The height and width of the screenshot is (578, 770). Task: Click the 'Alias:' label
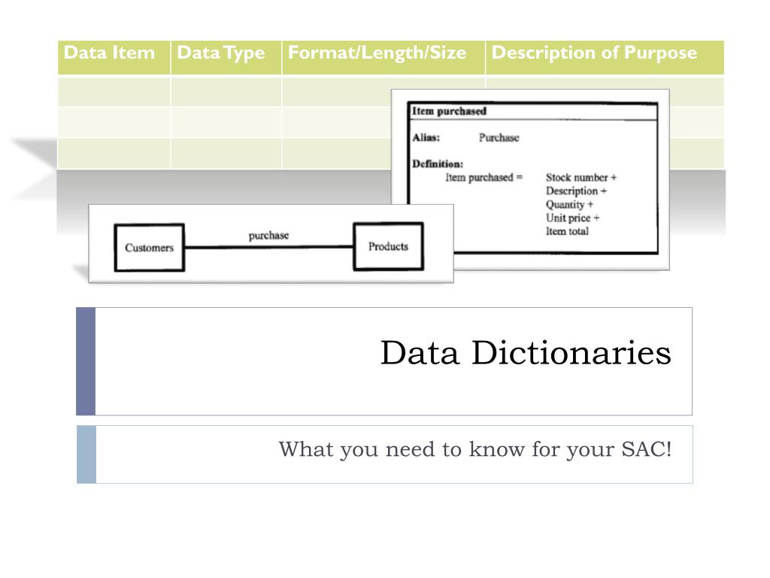[426, 138]
